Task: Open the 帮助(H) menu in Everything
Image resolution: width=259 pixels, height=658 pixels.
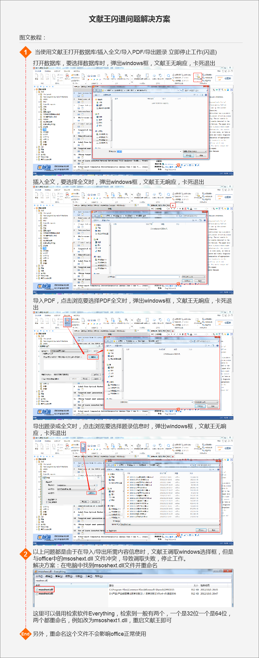Action: pyautogui.click(x=99, y=576)
